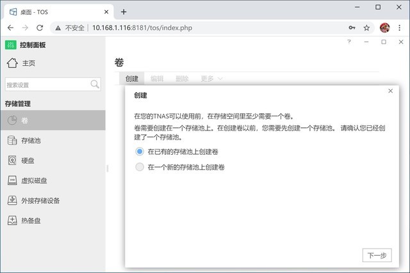The image size is (410, 273).
Task: Click the control panel help question mark
Action: coord(349,42)
